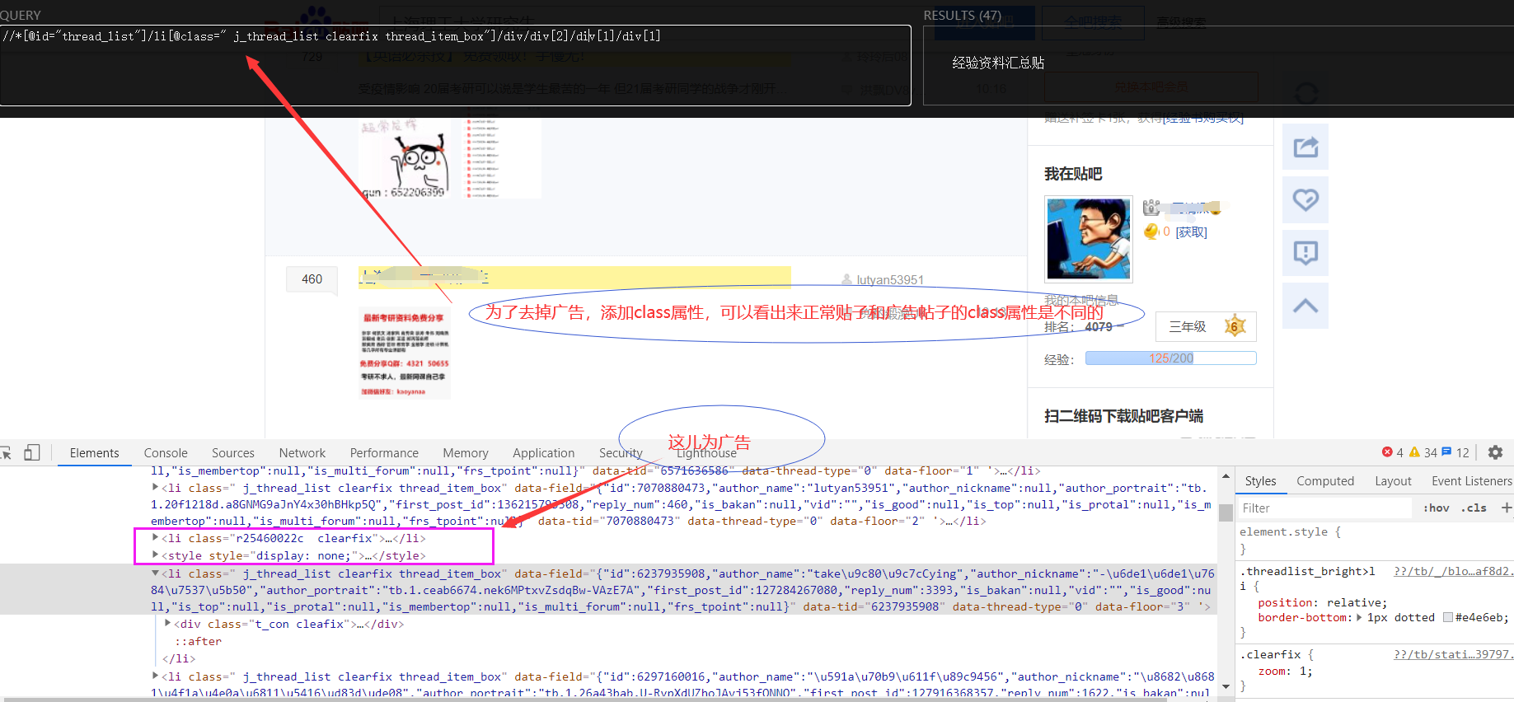The width and height of the screenshot is (1514, 702).
Task: Click the blue messages count icon
Action: click(1446, 452)
